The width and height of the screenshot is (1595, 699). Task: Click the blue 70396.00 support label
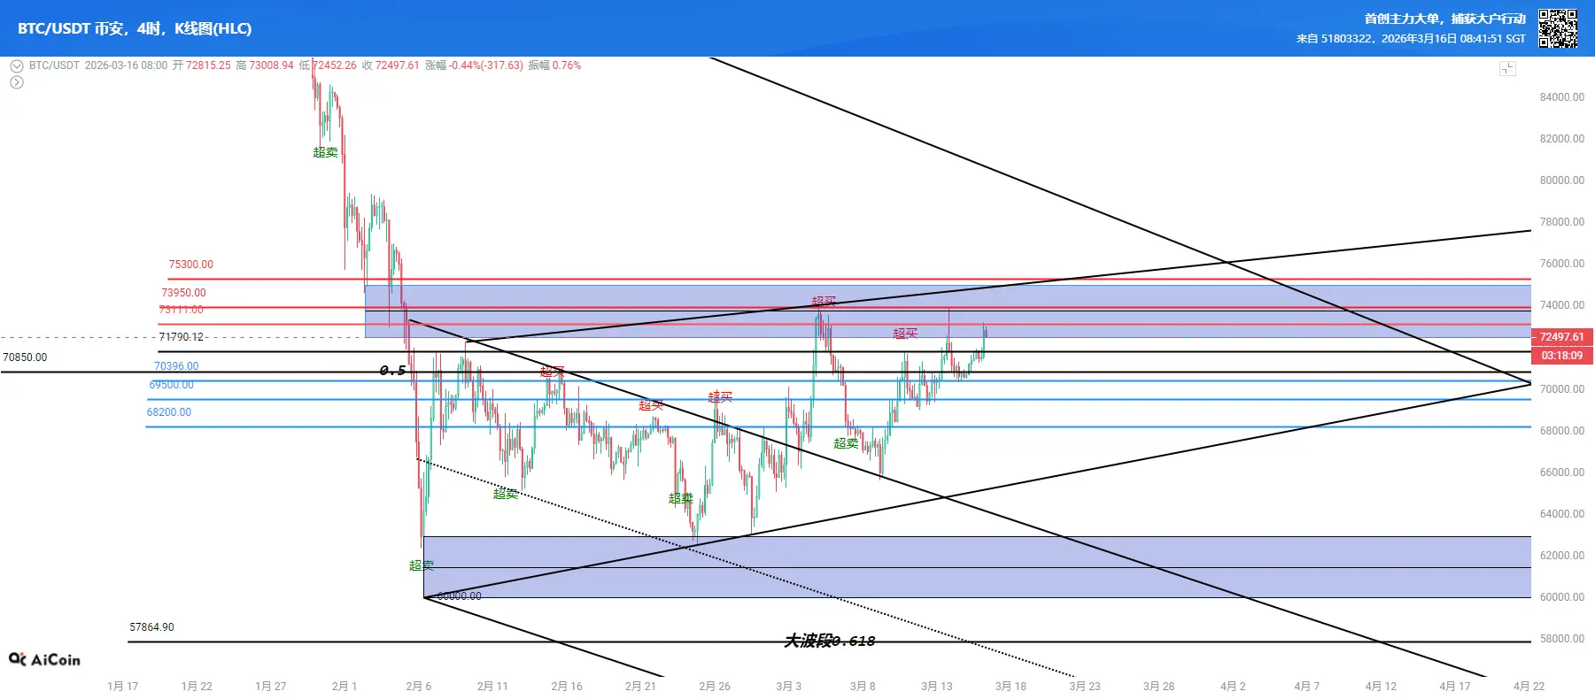[176, 366]
